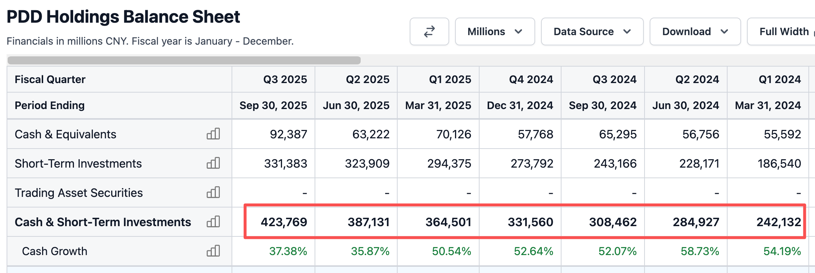Open the Data Source dropdown
This screenshot has height=273, width=815.
pos(592,31)
